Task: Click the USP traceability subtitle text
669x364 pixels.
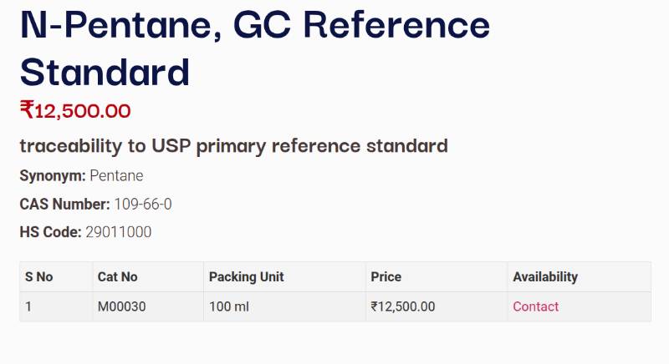Action: (233, 146)
